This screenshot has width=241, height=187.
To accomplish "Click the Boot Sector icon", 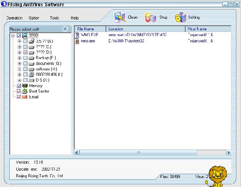I will (x=25, y=91).
